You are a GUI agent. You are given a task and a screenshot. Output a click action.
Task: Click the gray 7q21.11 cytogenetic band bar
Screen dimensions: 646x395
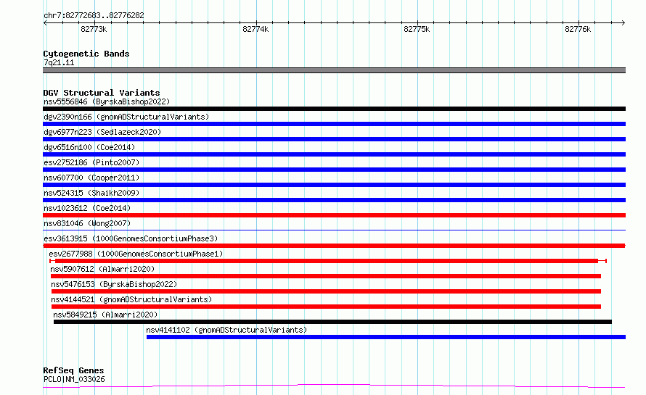tap(334, 70)
